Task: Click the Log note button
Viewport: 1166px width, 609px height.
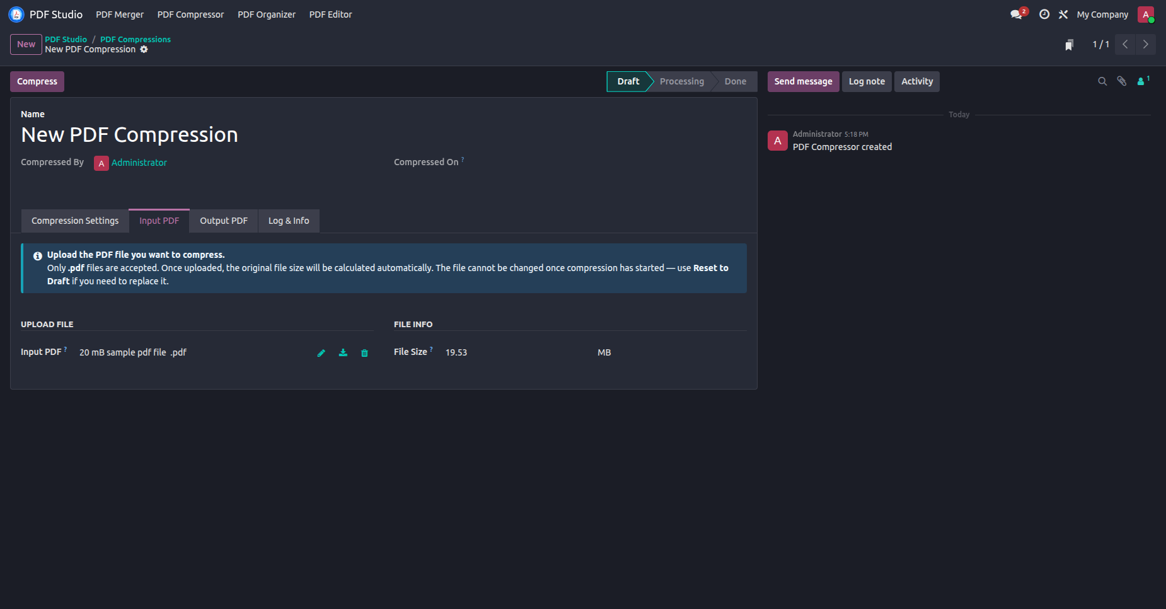Action: coord(867,81)
